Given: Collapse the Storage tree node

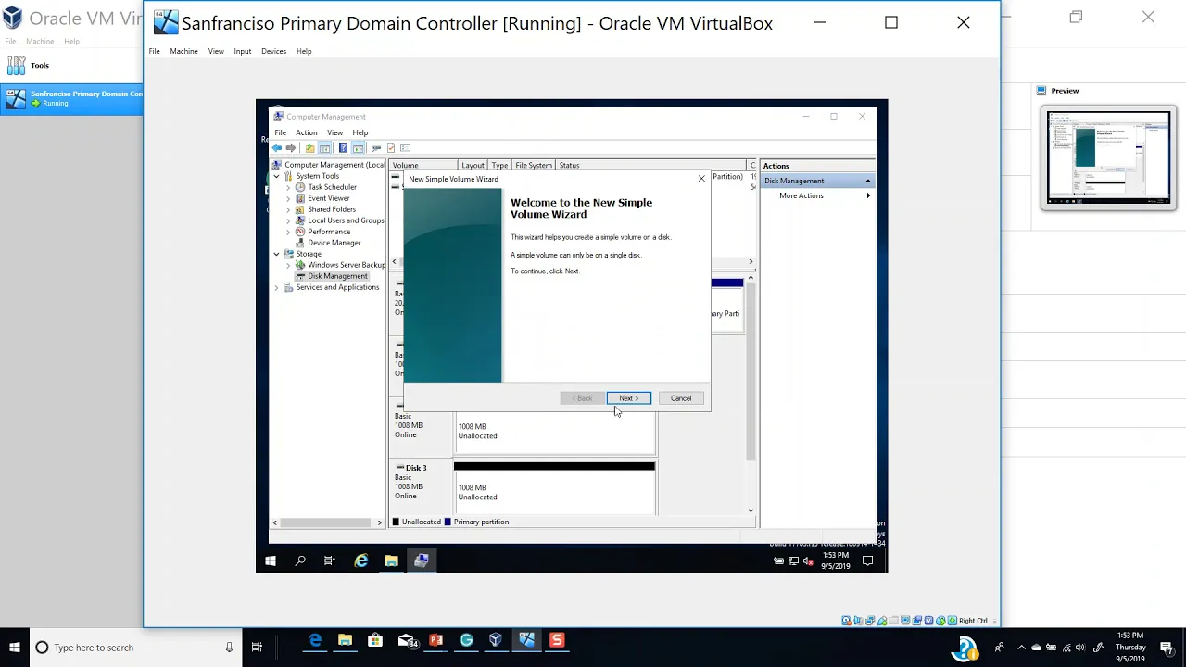Looking at the screenshot, I should [276, 254].
